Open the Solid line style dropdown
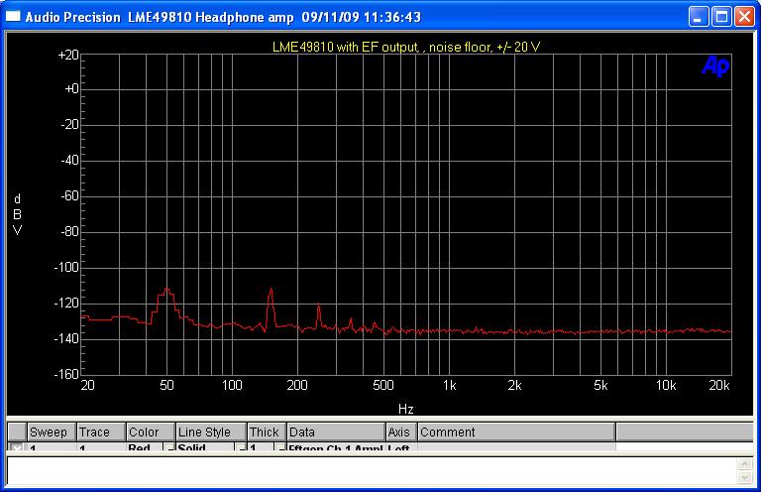The image size is (762, 492). pos(241,447)
